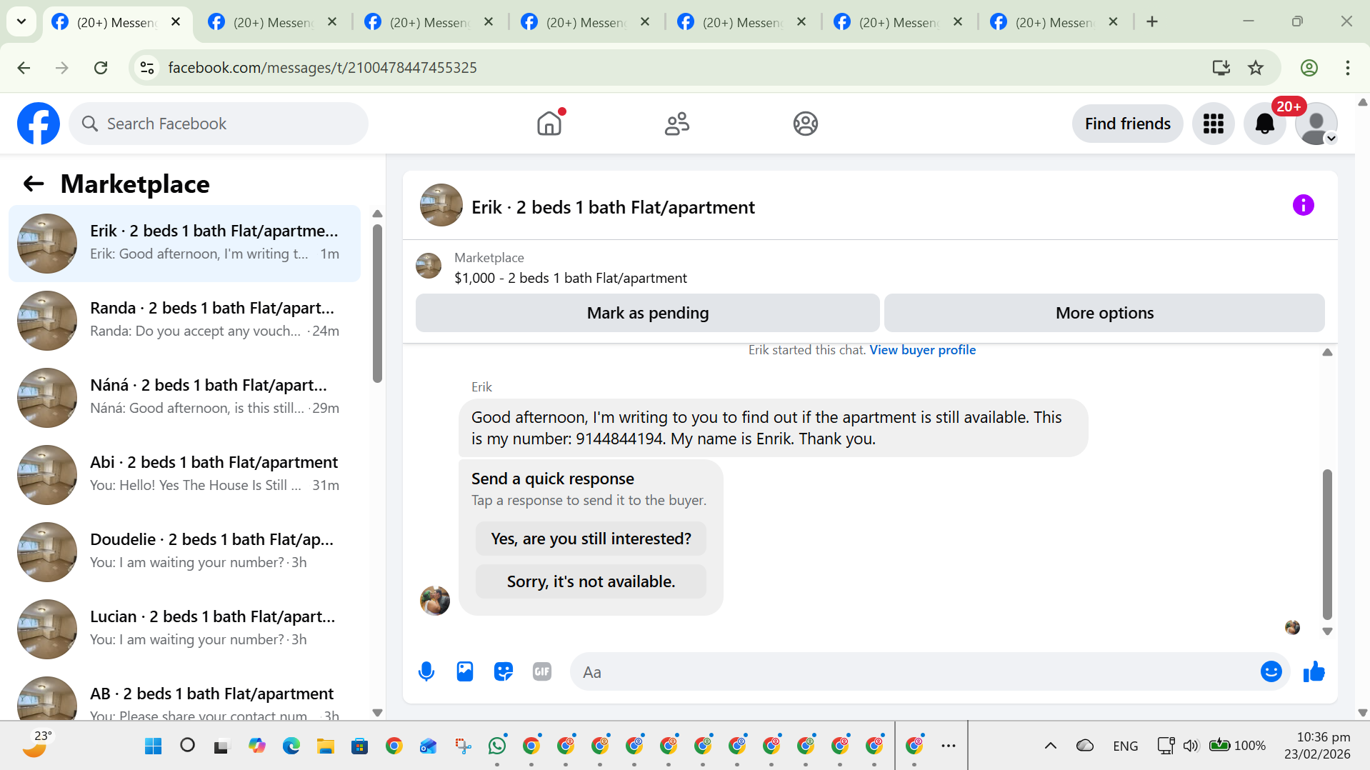Open the Facebook logo home link
This screenshot has height=770, width=1370.
[39, 124]
